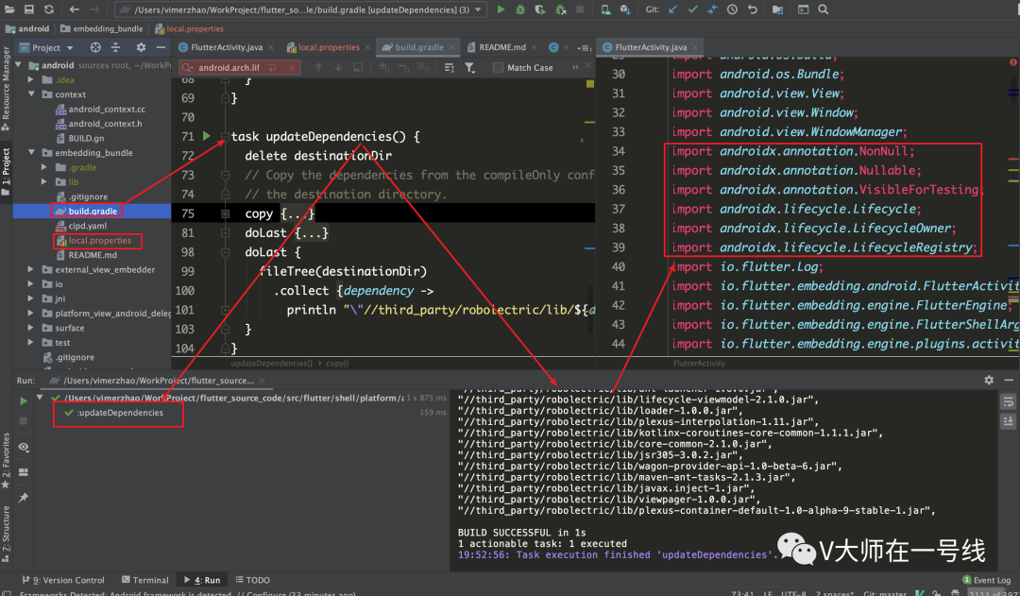Click the Sync/refresh icon in top toolbar
The image size is (1020, 596).
[x=49, y=9]
